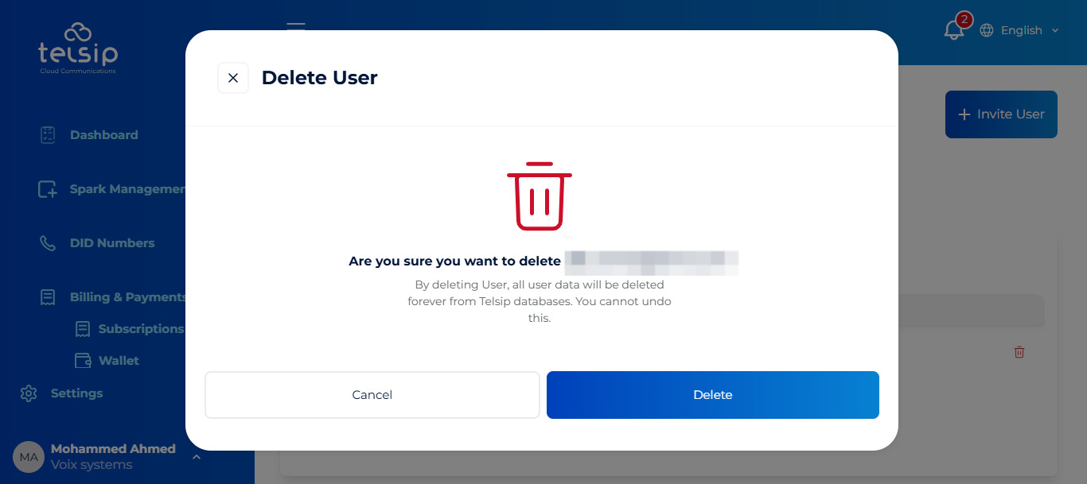Open the Dashboard menu item
This screenshot has width=1087, height=484.
click(x=103, y=135)
